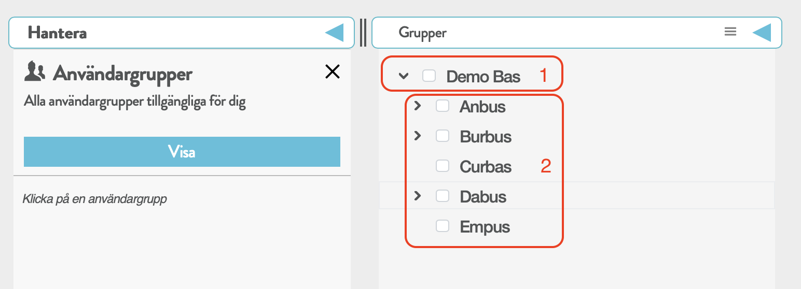Tick the Dabus checkbox
The height and width of the screenshot is (289, 801).
click(443, 196)
